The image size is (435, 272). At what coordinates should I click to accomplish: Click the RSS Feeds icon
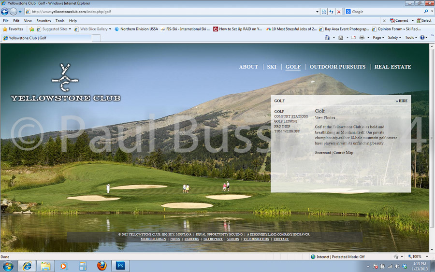(341, 37)
